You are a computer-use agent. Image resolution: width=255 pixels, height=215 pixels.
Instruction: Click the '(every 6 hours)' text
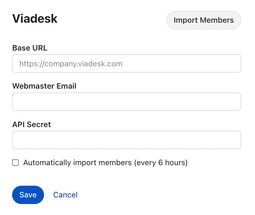[161, 163]
